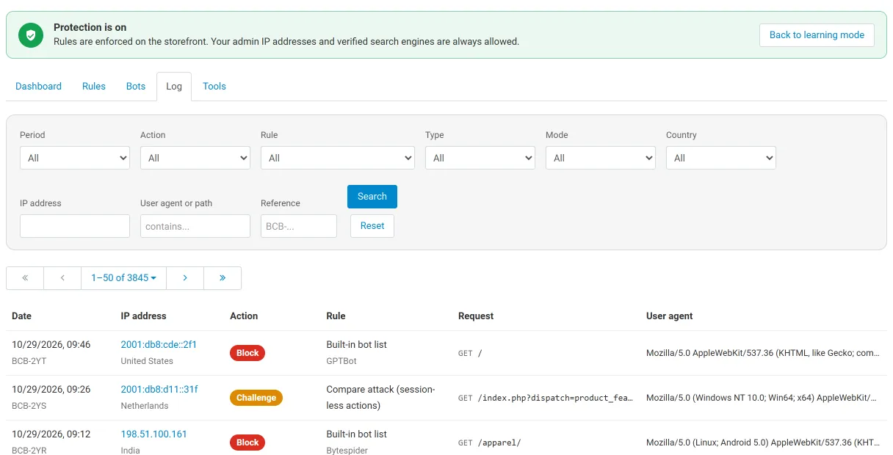Image resolution: width=893 pixels, height=455 pixels.
Task: Click the GET /apparel/ request cell
Action: coord(489,443)
